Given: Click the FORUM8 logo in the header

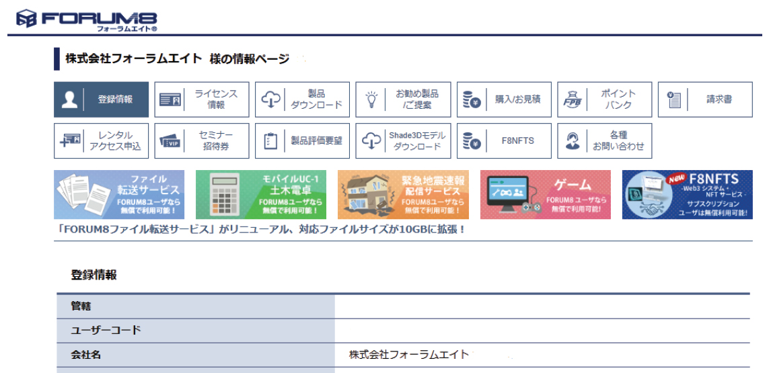Looking at the screenshot, I should [x=87, y=20].
